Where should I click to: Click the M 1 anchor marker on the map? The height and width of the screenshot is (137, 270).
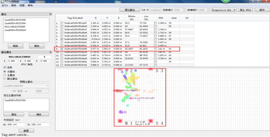pyautogui.click(x=120, y=121)
